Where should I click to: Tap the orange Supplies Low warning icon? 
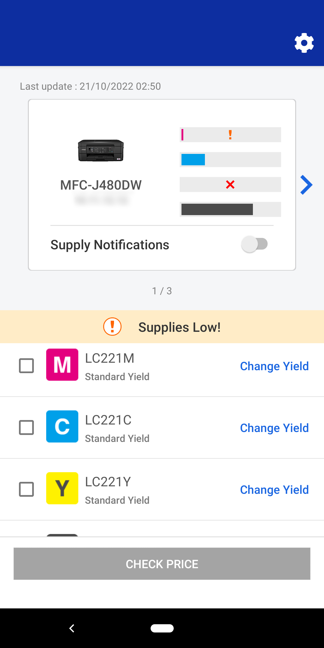coord(112,327)
